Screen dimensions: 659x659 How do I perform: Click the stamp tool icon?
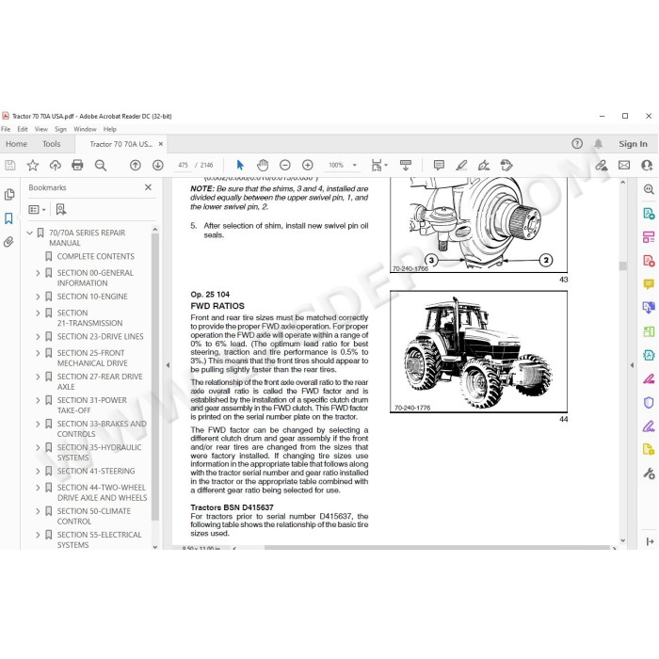click(506, 165)
